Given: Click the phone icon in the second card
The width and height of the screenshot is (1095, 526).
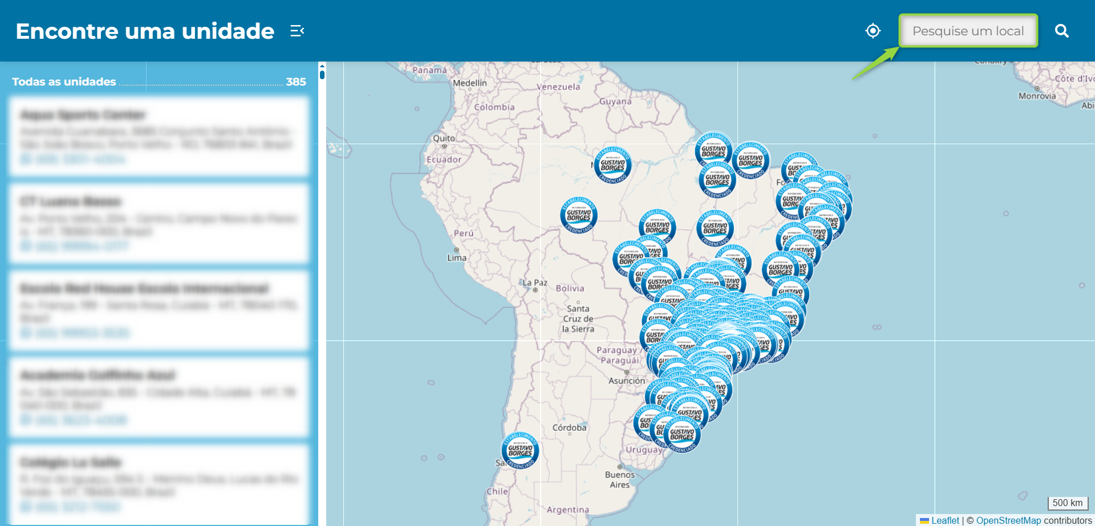Looking at the screenshot, I should pyautogui.click(x=26, y=246).
